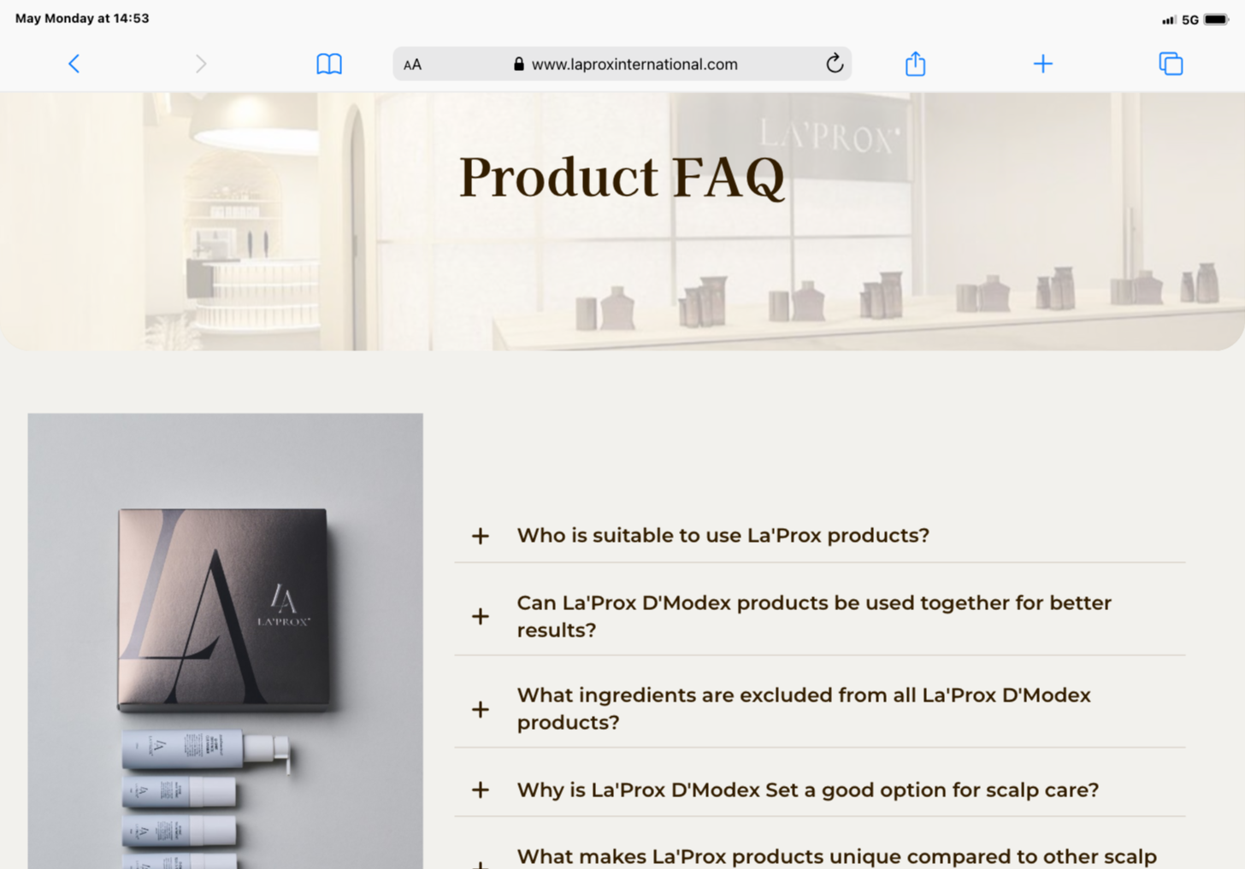This screenshot has height=869, width=1245.
Task: Open the share sheet icon
Action: (x=915, y=63)
